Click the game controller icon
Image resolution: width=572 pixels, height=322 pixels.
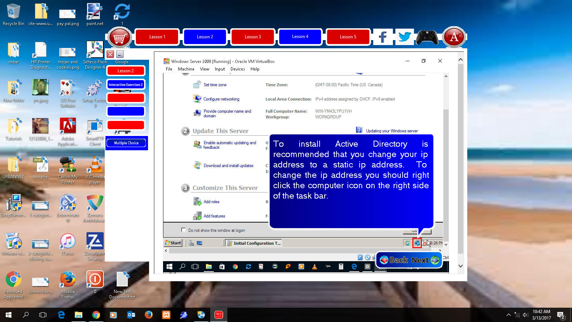(x=427, y=37)
